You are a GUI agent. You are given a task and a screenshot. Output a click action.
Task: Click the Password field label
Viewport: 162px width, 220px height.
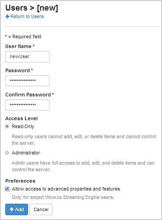point(19,70)
